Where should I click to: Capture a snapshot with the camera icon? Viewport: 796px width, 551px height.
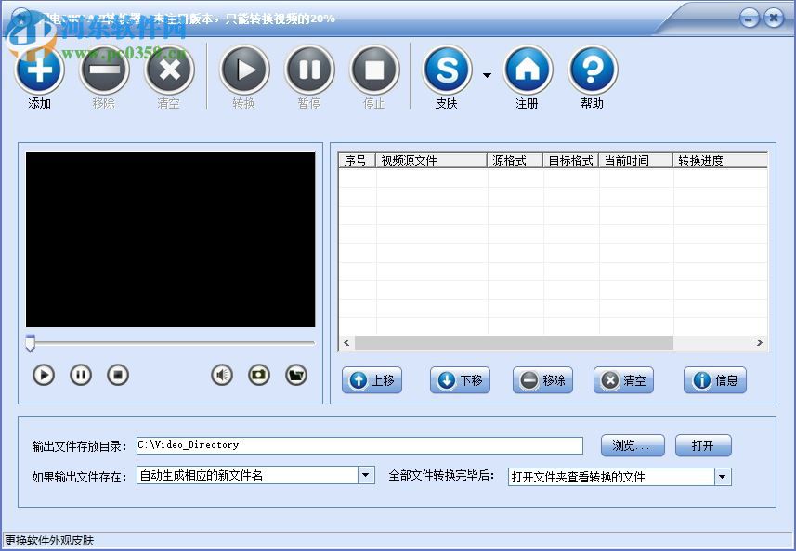click(x=258, y=375)
